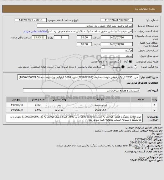
Task: Click the need date in قوطی فولادی row
Action: point(17,105)
